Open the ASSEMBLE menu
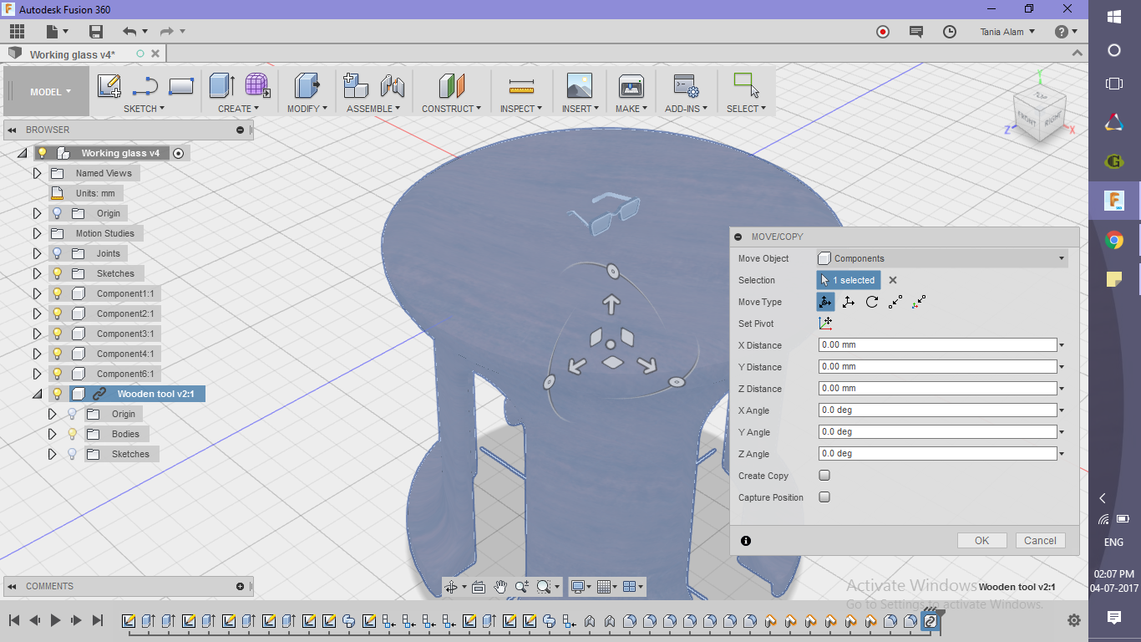 [373, 109]
